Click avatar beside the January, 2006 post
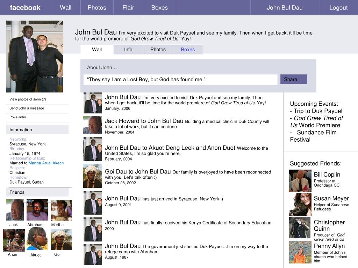Viewport: 358px width, 268px height. (92, 103)
